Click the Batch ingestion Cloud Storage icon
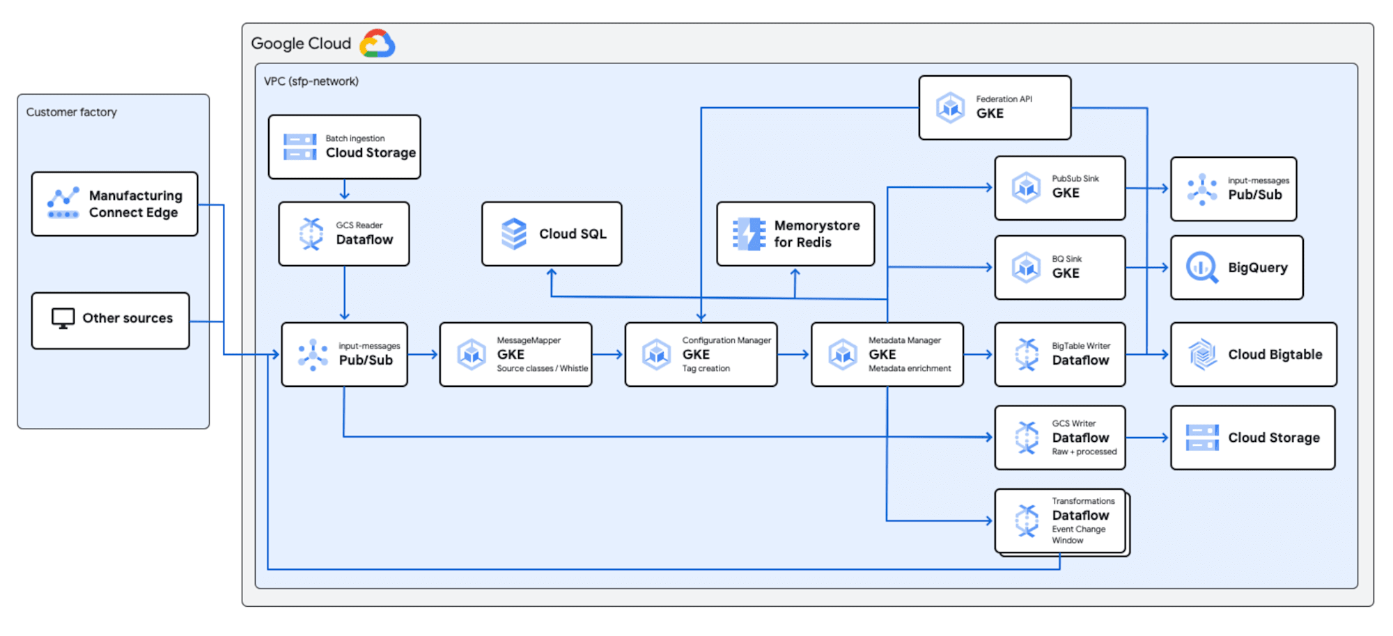This screenshot has width=1393, height=636. pyautogui.click(x=299, y=147)
